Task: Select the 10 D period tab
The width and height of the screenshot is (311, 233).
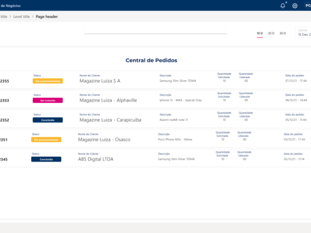Action: 259,33
